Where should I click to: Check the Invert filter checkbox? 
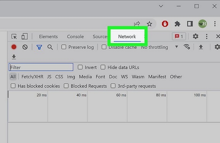(x=80, y=67)
